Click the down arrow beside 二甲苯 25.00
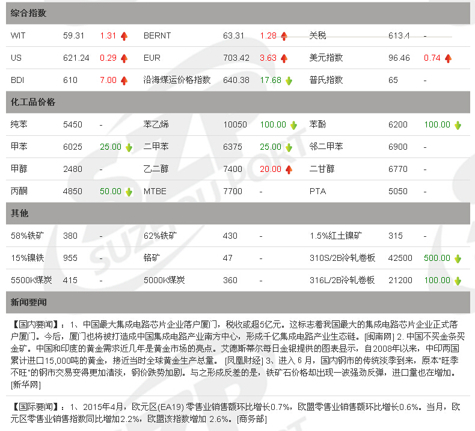This screenshot has height=431, width=475. tap(289, 147)
